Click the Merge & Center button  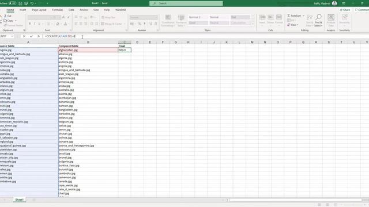112,24
